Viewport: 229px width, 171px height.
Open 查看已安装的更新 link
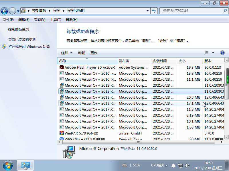tap(22, 40)
